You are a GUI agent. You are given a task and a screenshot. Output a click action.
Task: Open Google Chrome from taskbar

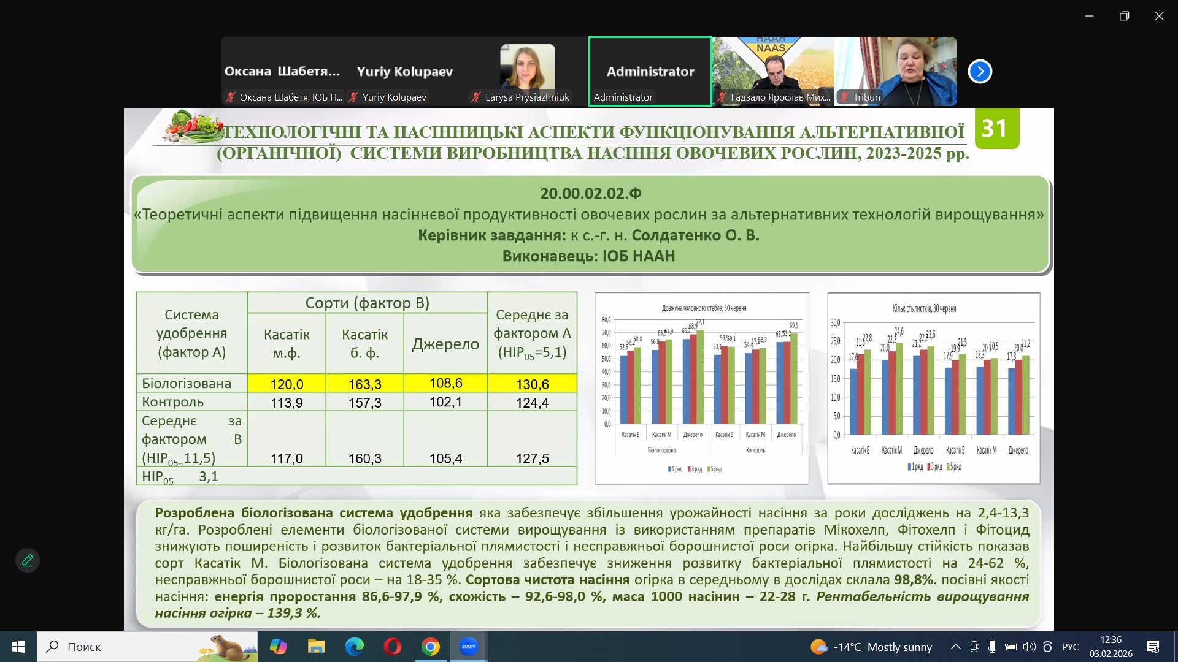coord(431,647)
